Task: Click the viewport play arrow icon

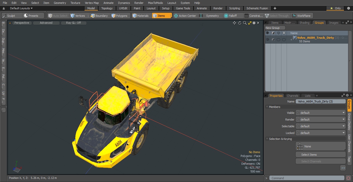Action: (258, 23)
